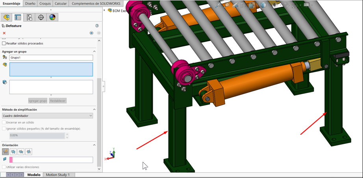Decrease the 0.00% percentage stepper
The height and width of the screenshot is (178, 363).
67,137
